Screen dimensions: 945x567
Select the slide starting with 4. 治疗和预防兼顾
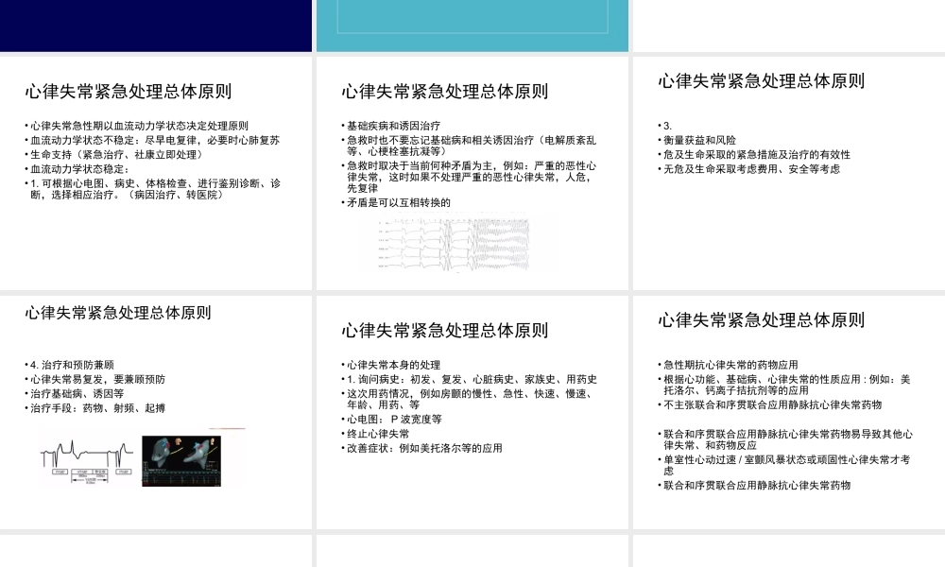tap(156, 406)
